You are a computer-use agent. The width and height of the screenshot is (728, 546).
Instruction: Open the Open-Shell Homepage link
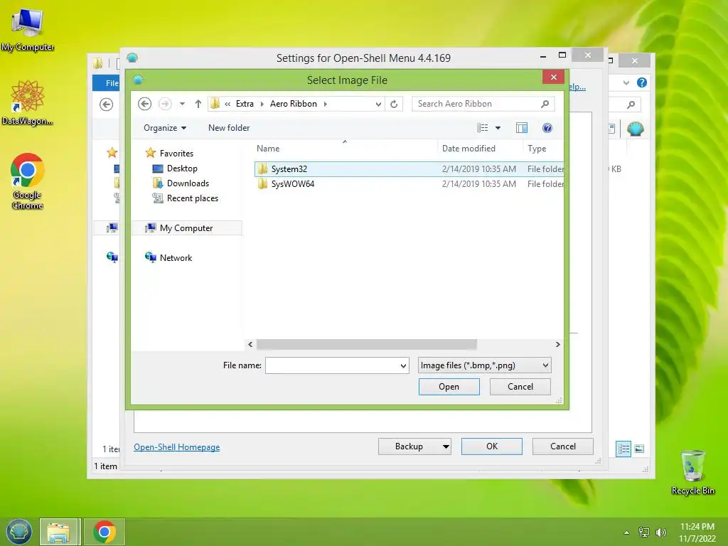click(177, 447)
